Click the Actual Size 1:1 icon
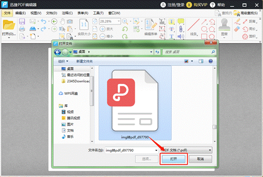The image size is (263, 177). [84, 25]
